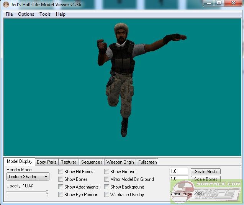Select the Fullscreen tab

pos(147,162)
